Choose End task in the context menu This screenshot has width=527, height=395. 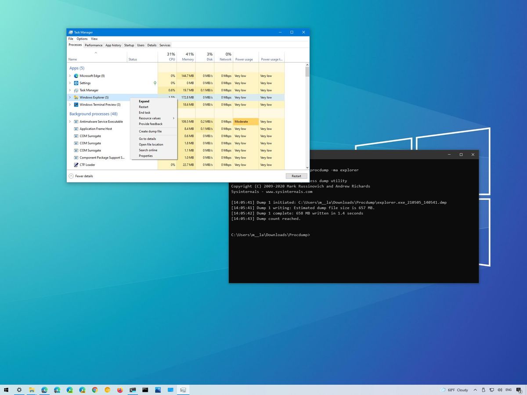[x=144, y=112]
